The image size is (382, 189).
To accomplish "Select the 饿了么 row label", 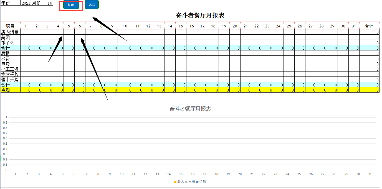I will (11, 43).
